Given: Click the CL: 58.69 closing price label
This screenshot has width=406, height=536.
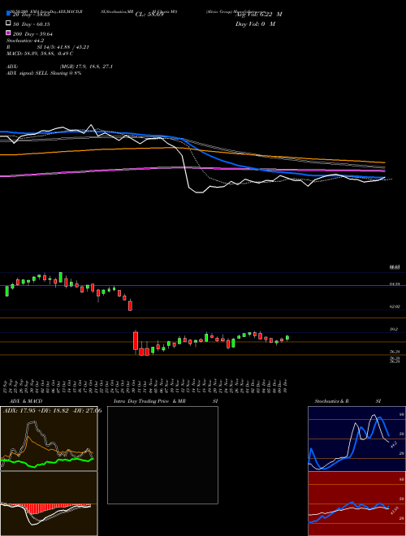Looking at the screenshot, I should click(x=149, y=15).
